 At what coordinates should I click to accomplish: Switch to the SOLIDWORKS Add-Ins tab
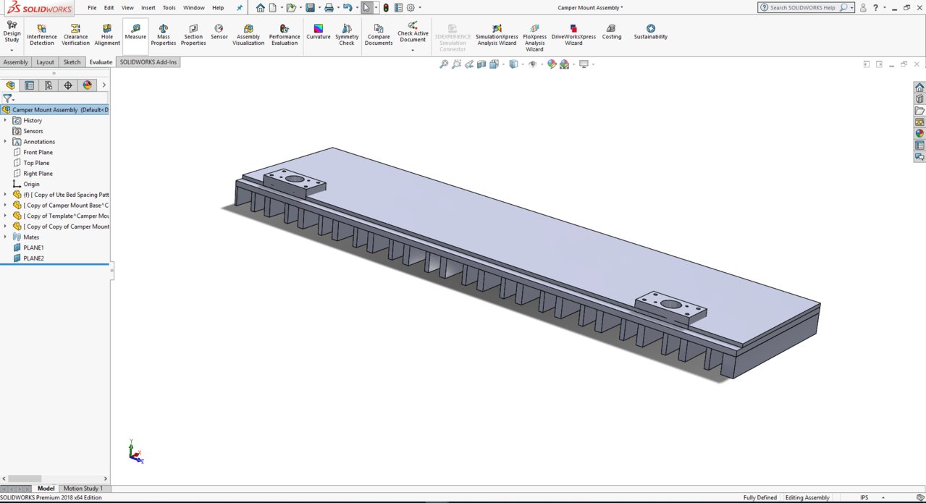148,62
